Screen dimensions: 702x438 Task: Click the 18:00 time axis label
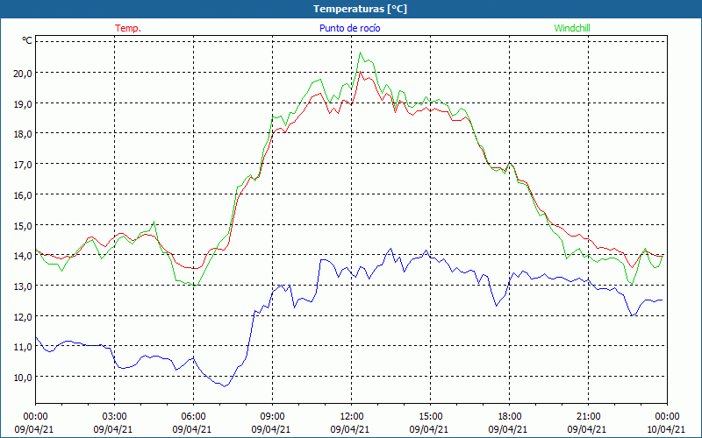coord(510,417)
